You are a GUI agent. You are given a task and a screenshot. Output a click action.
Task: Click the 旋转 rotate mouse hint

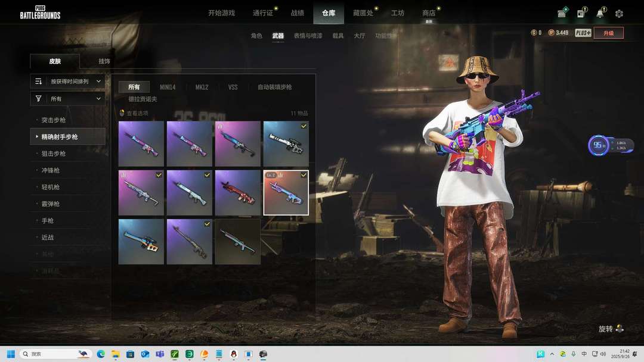(611, 329)
